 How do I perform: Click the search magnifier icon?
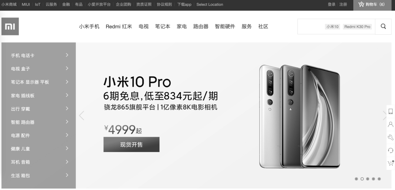coord(383,26)
